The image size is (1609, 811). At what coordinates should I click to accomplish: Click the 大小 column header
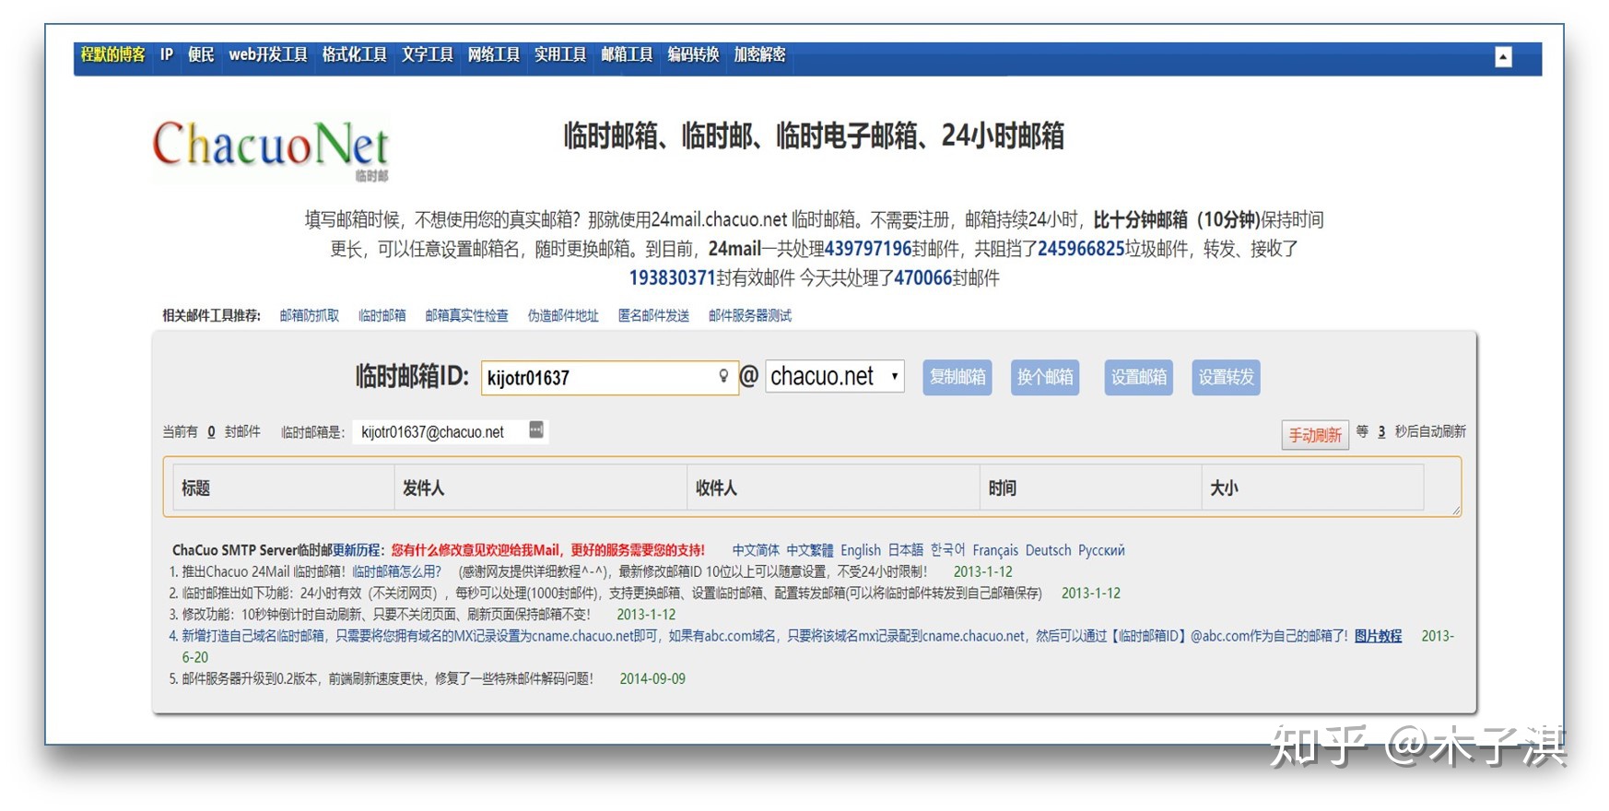(1313, 488)
